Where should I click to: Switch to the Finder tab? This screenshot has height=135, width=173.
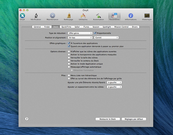click(47, 27)
